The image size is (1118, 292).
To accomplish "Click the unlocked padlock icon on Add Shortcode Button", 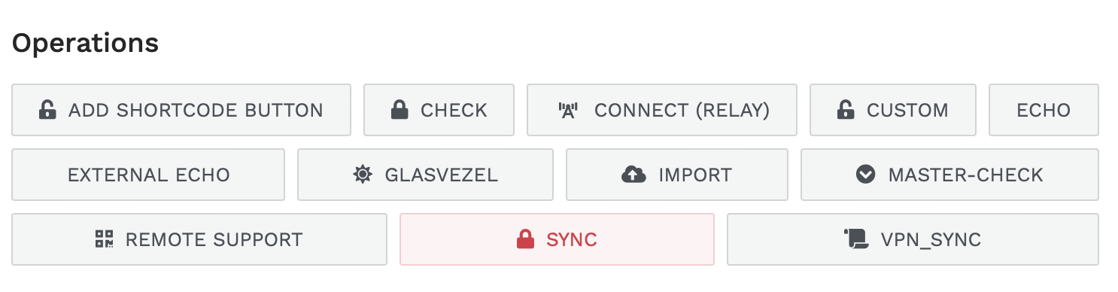I will (x=47, y=111).
